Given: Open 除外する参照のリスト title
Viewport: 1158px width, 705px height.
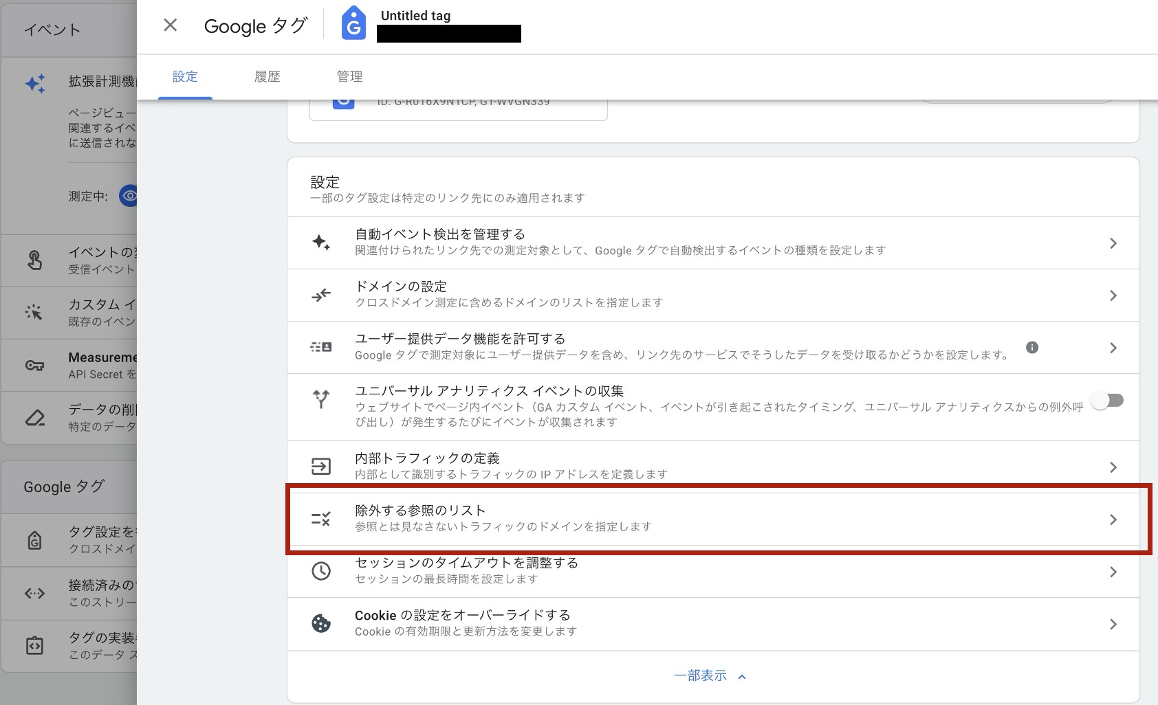Looking at the screenshot, I should 420,511.
